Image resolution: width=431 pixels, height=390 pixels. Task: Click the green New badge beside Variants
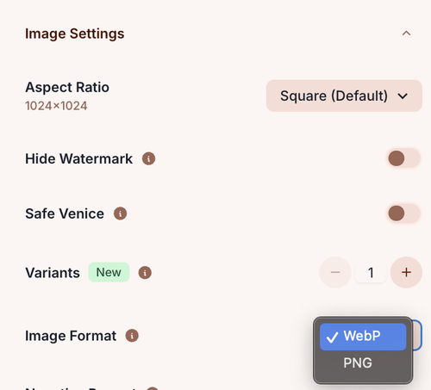click(x=109, y=272)
